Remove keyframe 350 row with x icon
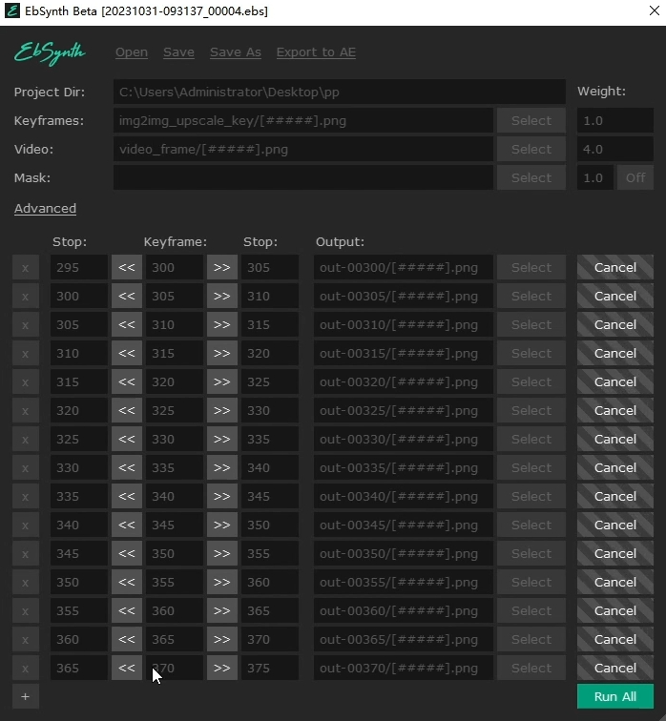Image resolution: width=666 pixels, height=721 pixels. [x=26, y=553]
